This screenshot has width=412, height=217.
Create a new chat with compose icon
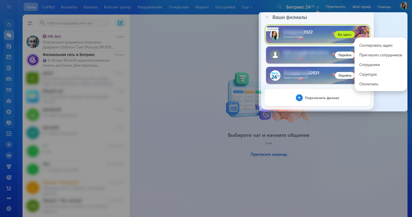(120, 23)
